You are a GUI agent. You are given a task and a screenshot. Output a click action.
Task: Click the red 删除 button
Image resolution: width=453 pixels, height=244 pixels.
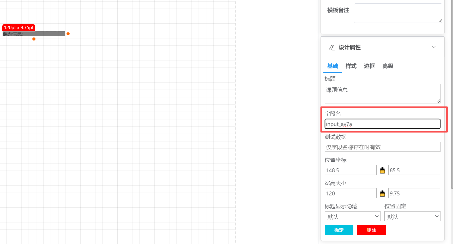tap(371, 230)
